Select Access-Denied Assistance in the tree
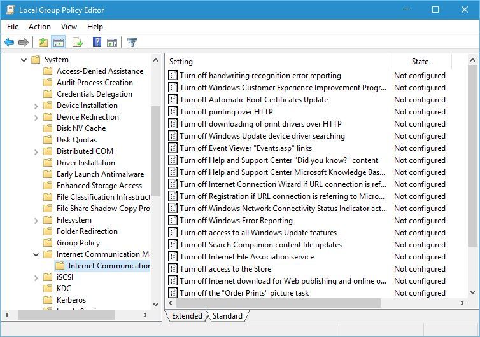The image size is (480, 337). click(100, 71)
